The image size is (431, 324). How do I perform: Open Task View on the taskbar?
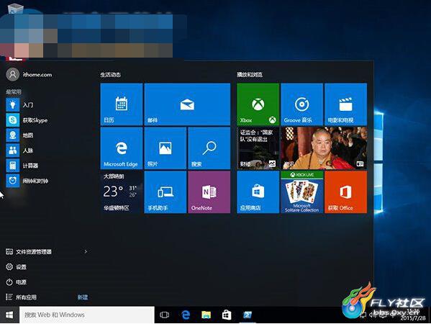coord(164,315)
